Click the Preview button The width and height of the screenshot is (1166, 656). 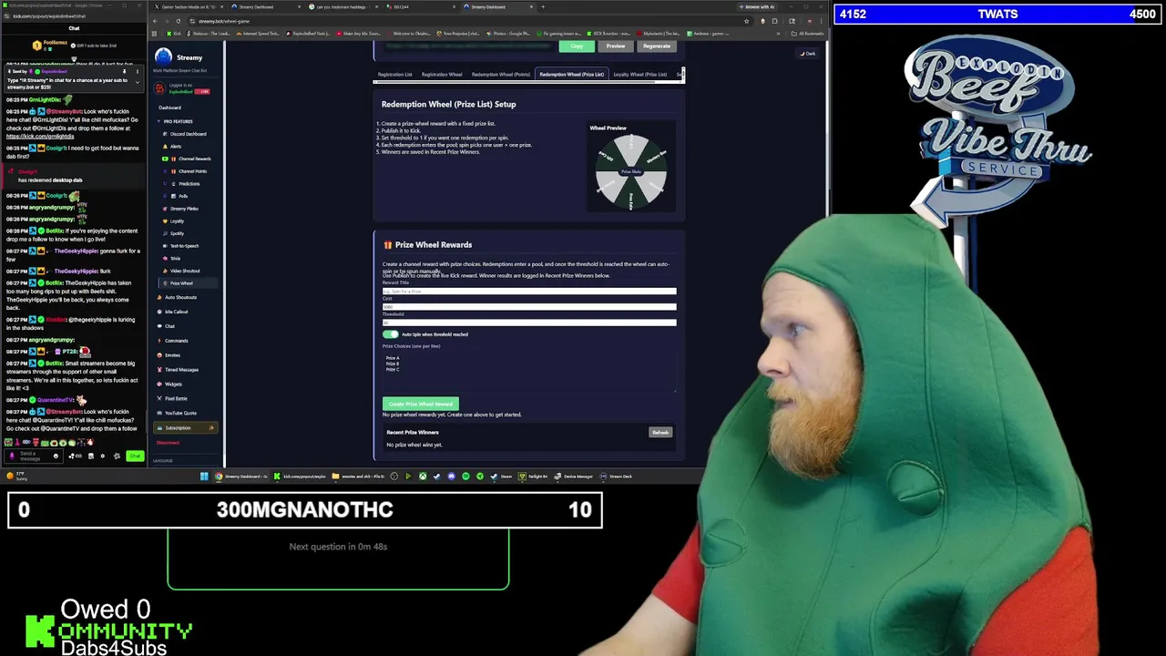click(616, 46)
